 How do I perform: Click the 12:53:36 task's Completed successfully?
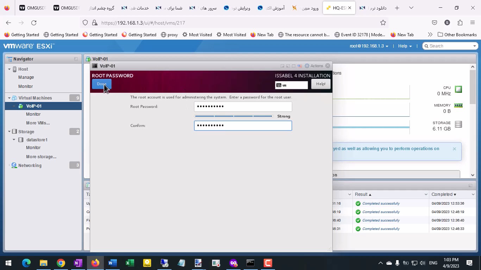click(x=381, y=204)
